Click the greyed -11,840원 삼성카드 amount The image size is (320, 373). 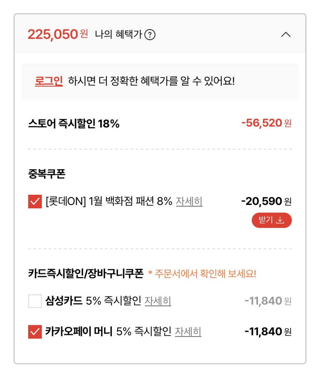click(268, 301)
